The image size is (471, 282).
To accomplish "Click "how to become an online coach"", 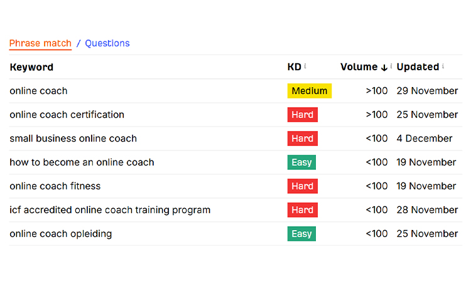I will 82,162.
